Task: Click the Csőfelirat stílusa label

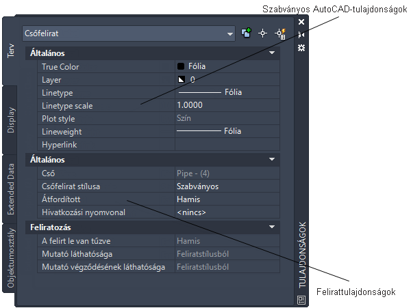Action: (x=71, y=186)
